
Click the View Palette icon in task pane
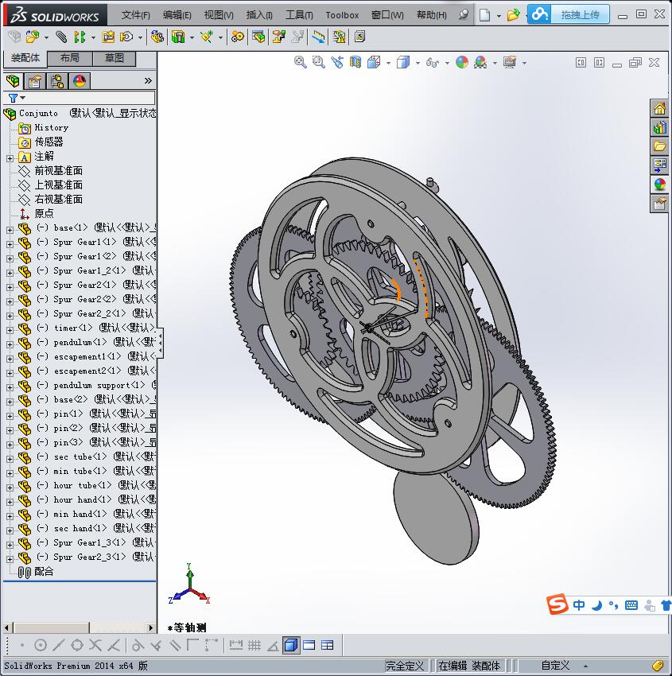pyautogui.click(x=659, y=165)
